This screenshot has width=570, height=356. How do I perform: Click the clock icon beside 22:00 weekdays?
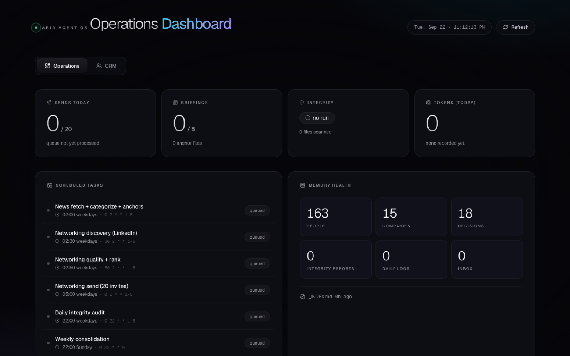pos(57,321)
